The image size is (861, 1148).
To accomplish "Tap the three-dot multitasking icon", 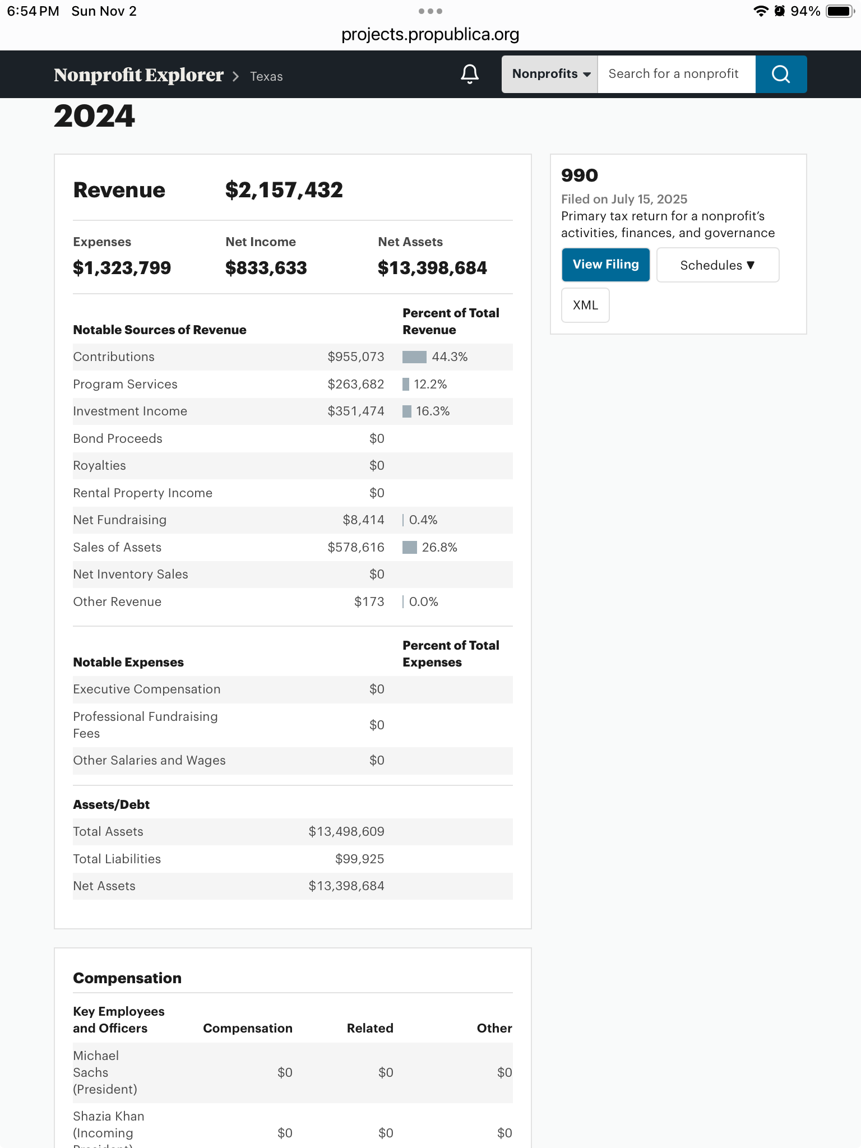I will (430, 11).
